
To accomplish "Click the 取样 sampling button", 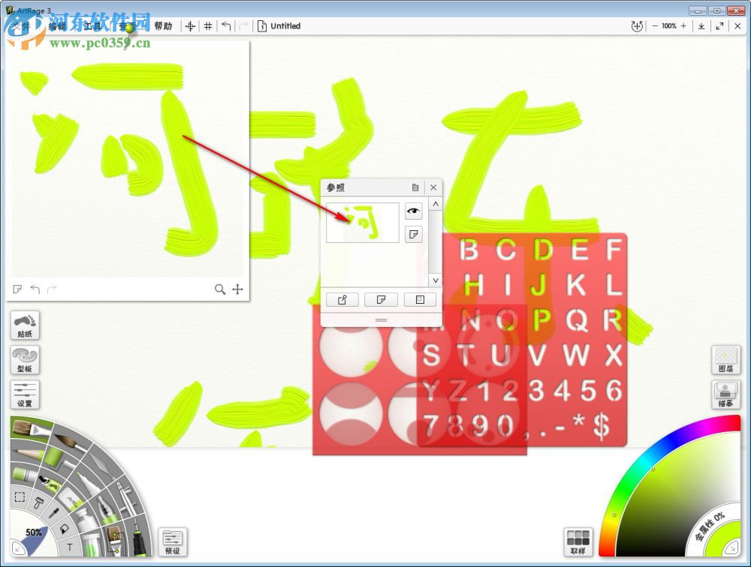I will tap(578, 541).
